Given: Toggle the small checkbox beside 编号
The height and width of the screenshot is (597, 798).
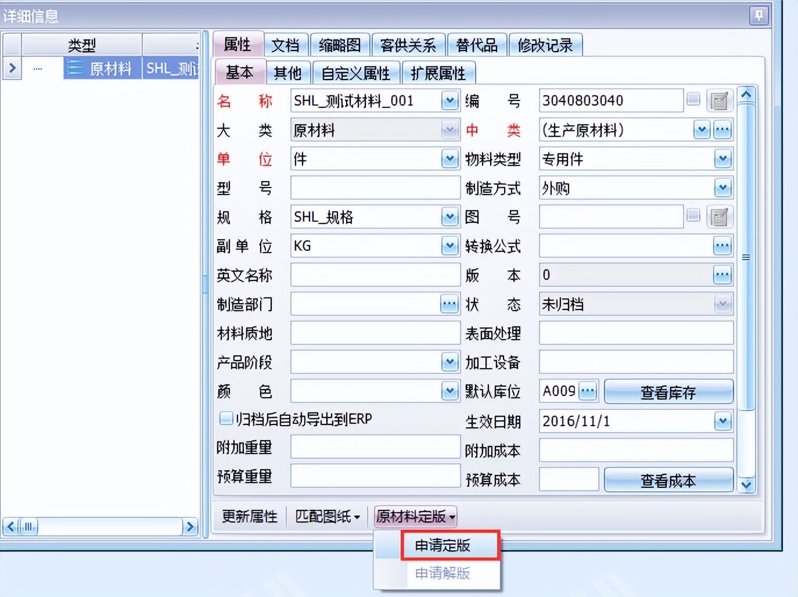Looking at the screenshot, I should (x=693, y=99).
